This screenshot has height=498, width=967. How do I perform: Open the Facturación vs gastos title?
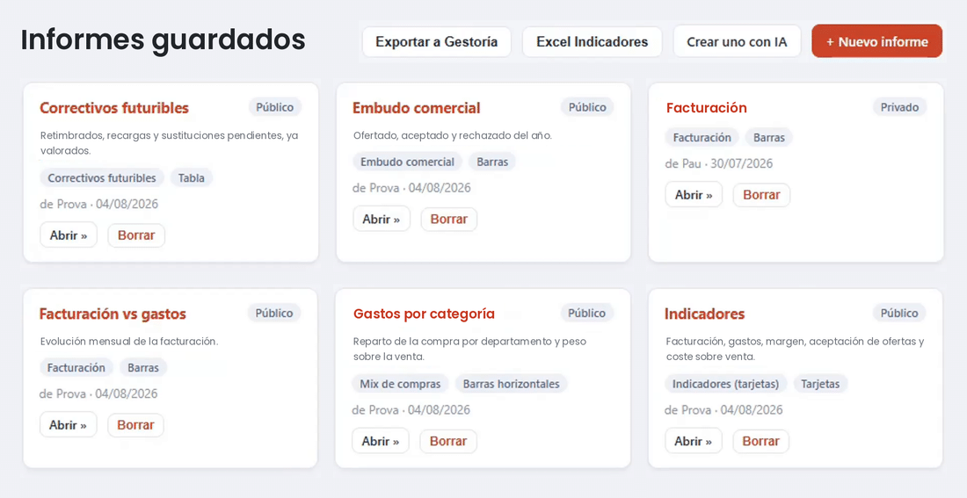[x=113, y=314]
